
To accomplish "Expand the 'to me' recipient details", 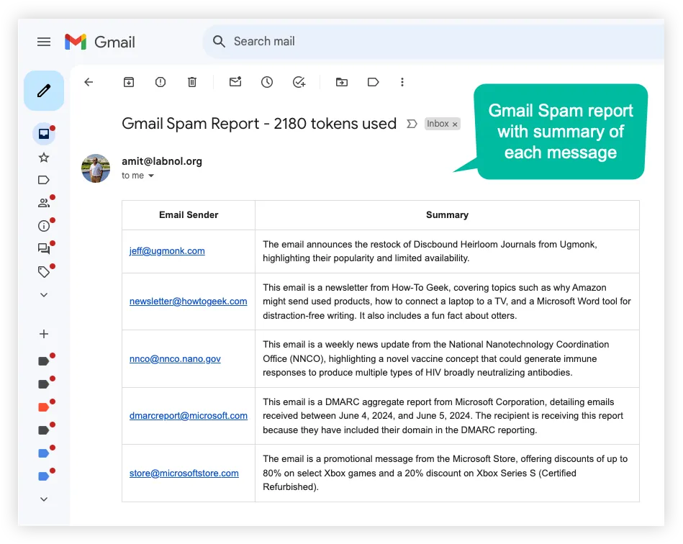I will [x=137, y=175].
